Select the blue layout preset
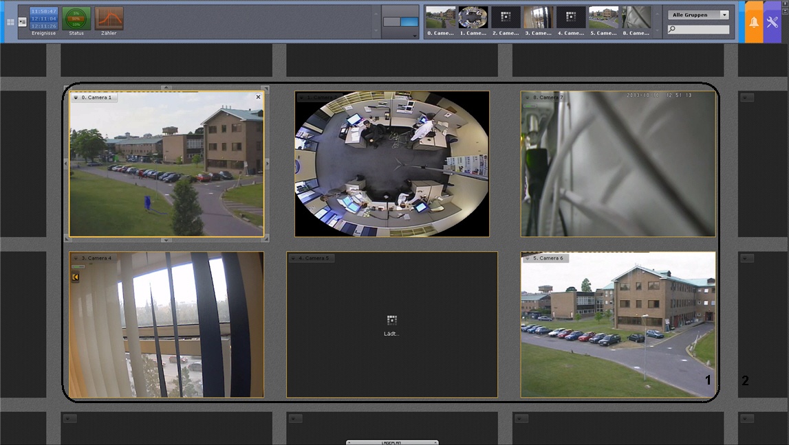This screenshot has height=445, width=789. pos(409,22)
